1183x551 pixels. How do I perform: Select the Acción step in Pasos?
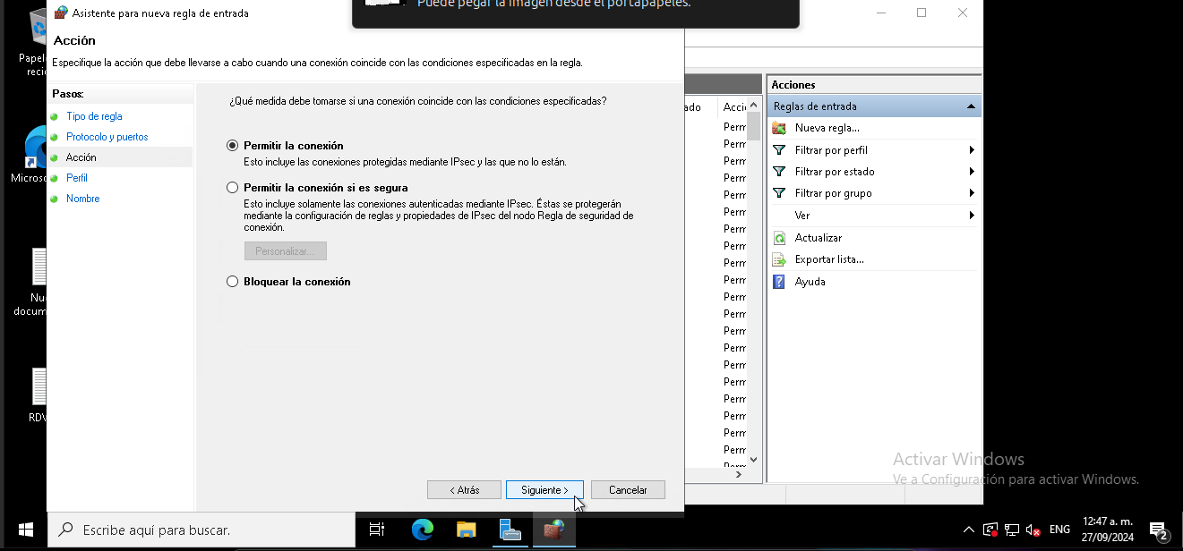pos(81,157)
